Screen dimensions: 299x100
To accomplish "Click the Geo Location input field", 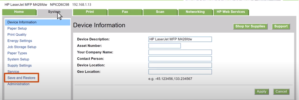I will (x=180, y=72).
